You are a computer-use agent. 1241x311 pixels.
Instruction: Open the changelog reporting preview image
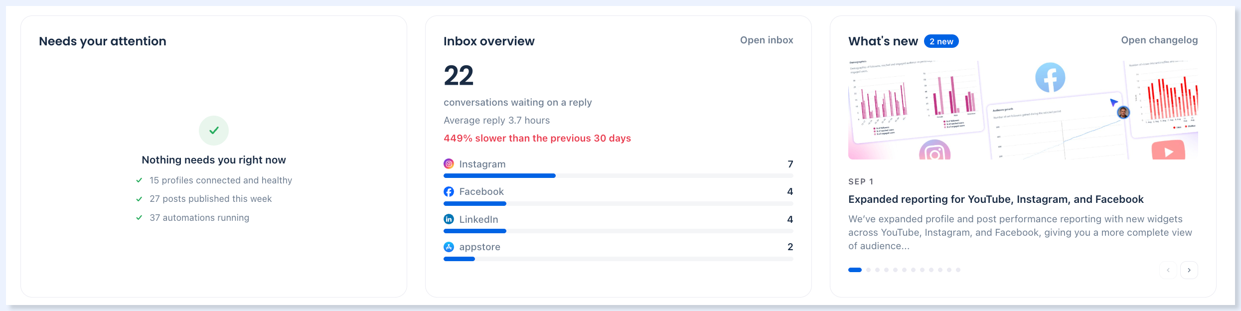tap(1023, 110)
